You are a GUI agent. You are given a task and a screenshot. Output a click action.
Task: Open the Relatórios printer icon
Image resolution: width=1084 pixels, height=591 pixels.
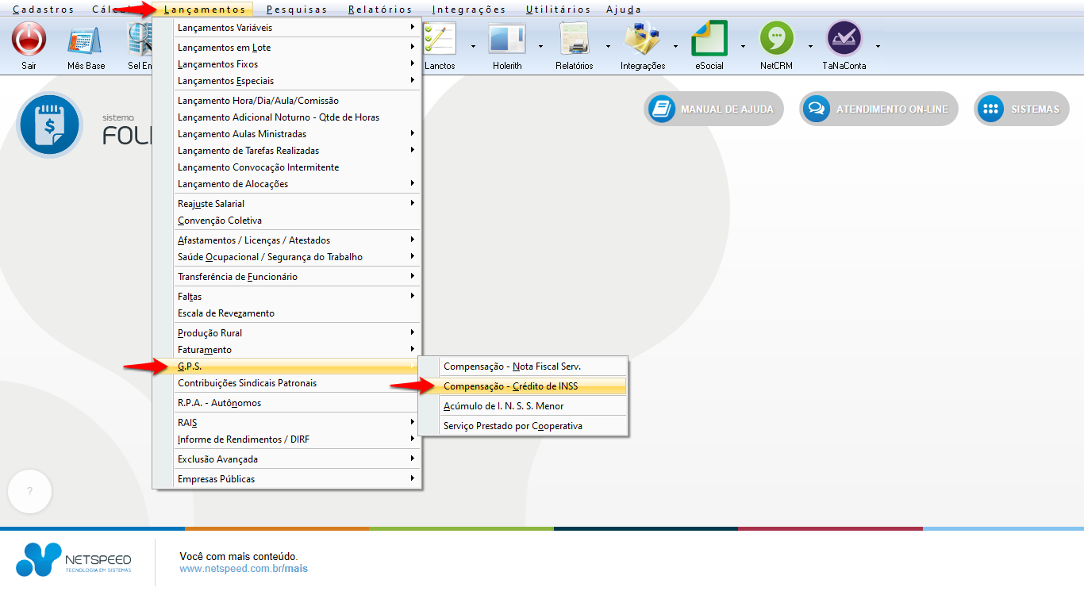[x=574, y=39]
